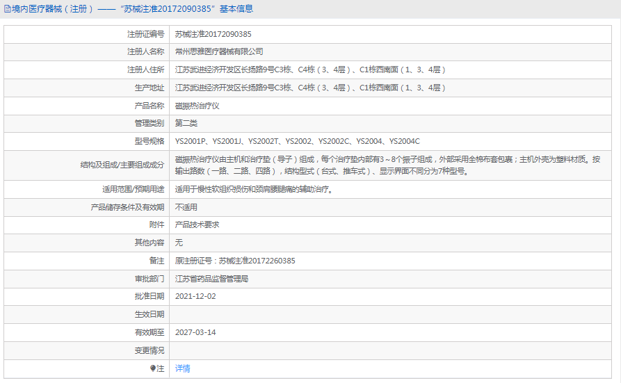The width and height of the screenshot is (621, 383).
Task: Select the address value in the 生产地址 row
Action: (310, 88)
